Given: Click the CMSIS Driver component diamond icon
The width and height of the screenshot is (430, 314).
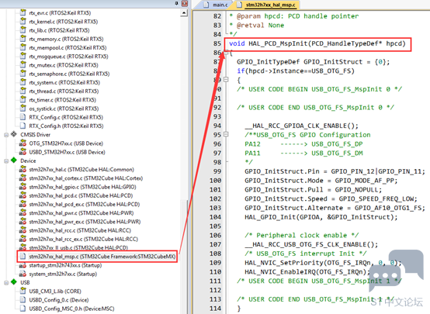Looking at the screenshot, I should pos(14,134).
